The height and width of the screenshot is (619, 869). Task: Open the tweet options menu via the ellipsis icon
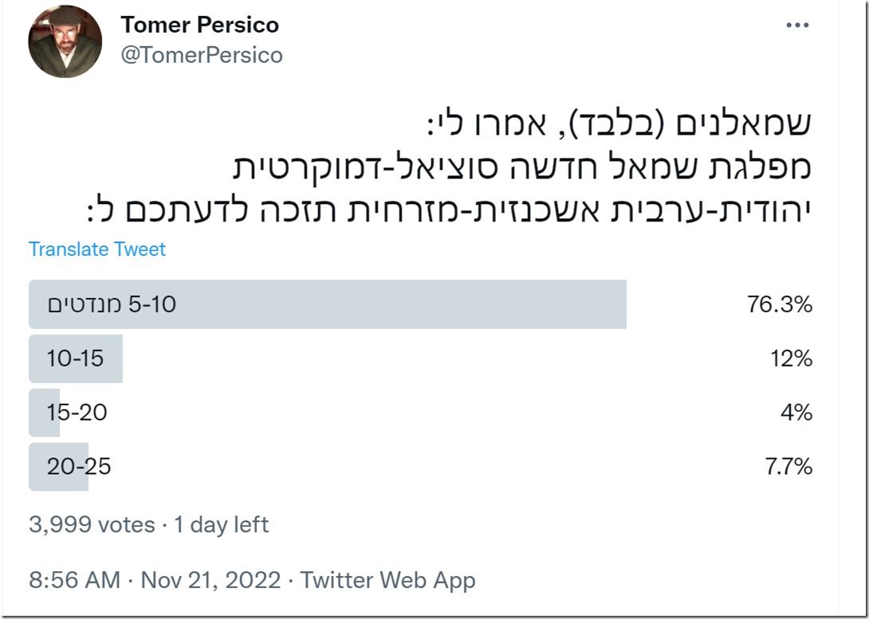(796, 24)
